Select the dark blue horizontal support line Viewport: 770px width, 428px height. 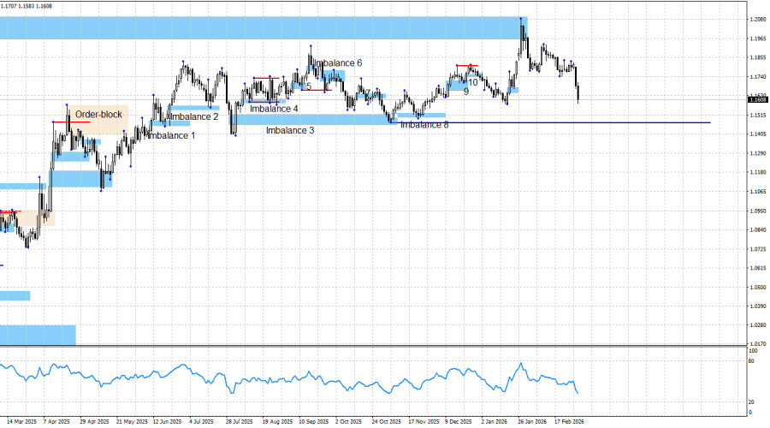click(599, 122)
